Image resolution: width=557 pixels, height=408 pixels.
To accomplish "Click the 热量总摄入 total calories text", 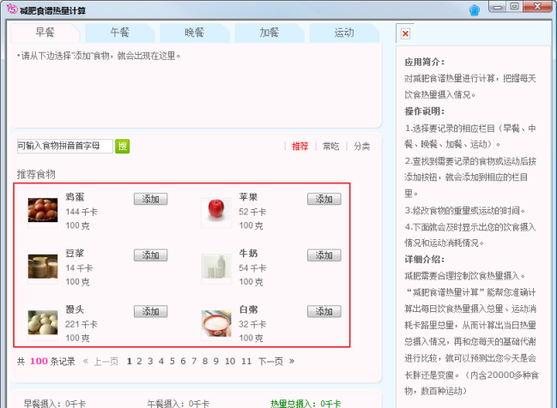I will 306,404.
